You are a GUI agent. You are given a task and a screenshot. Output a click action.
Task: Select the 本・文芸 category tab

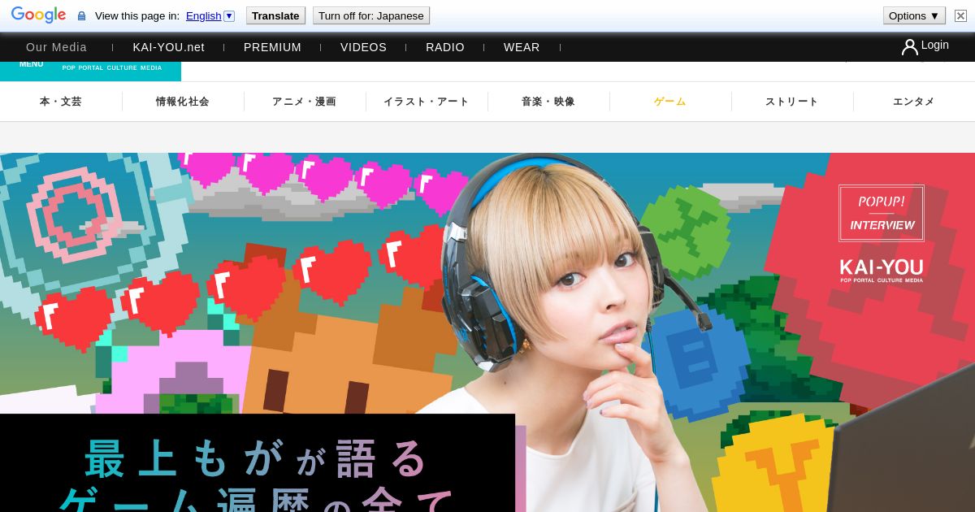point(61,102)
